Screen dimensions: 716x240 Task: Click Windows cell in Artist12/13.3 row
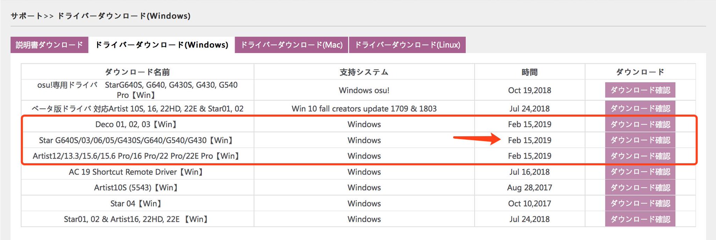[x=364, y=156]
